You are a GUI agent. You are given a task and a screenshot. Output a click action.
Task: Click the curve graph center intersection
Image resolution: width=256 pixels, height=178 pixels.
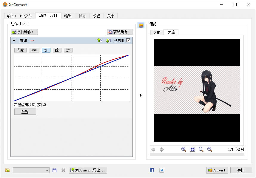point(72,78)
